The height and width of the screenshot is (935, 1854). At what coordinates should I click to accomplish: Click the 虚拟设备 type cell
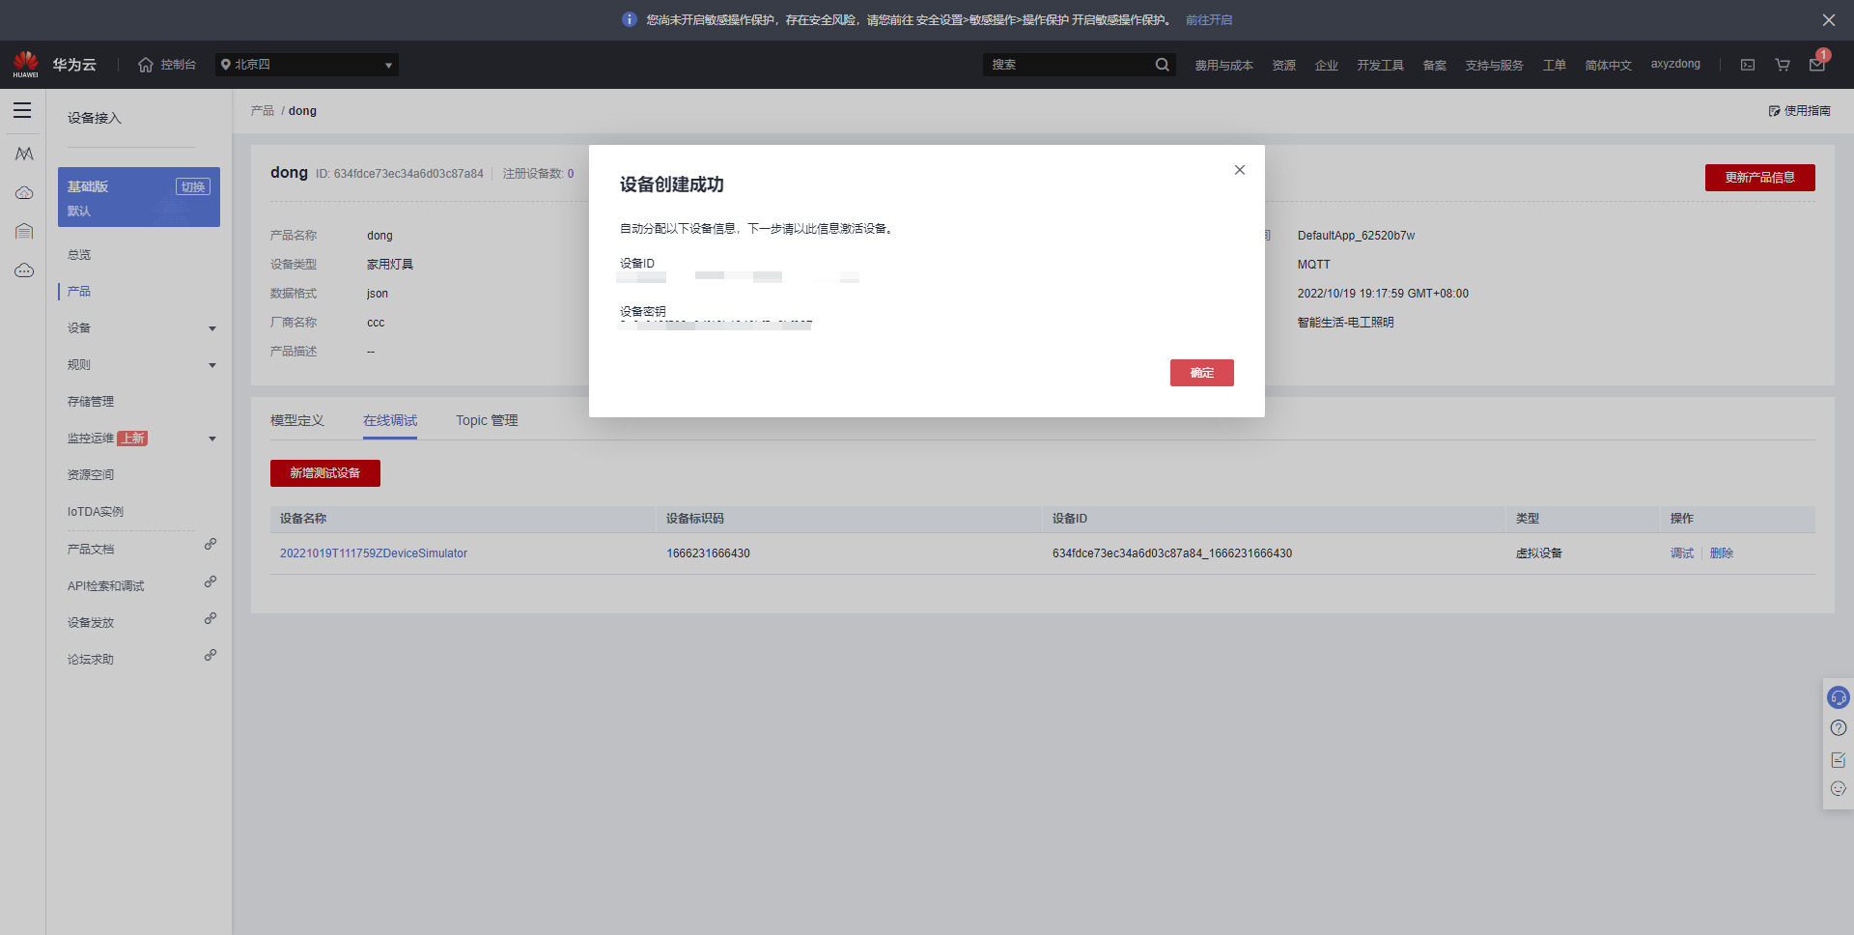(1539, 553)
